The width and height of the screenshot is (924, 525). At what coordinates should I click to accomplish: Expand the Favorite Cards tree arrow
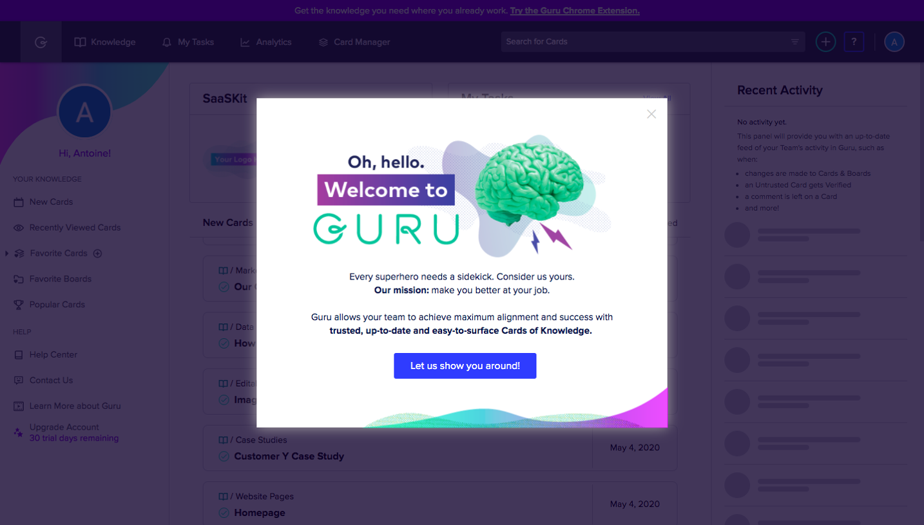pyautogui.click(x=6, y=253)
